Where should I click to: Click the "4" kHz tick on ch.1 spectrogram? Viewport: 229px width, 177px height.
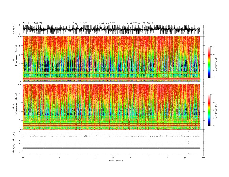pos(20,64)
